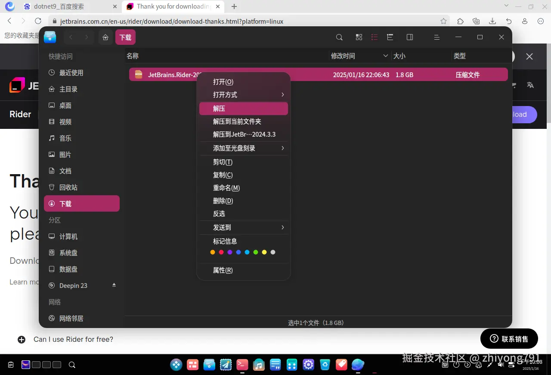Open the music player from the dock
This screenshot has height=375, width=551.
(x=259, y=365)
